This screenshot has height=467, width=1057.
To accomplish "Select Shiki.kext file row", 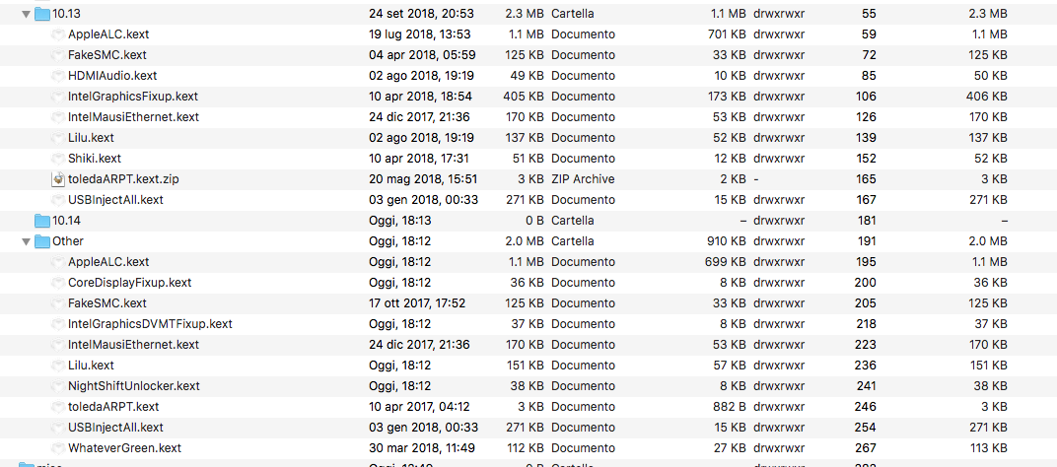I will point(528,159).
